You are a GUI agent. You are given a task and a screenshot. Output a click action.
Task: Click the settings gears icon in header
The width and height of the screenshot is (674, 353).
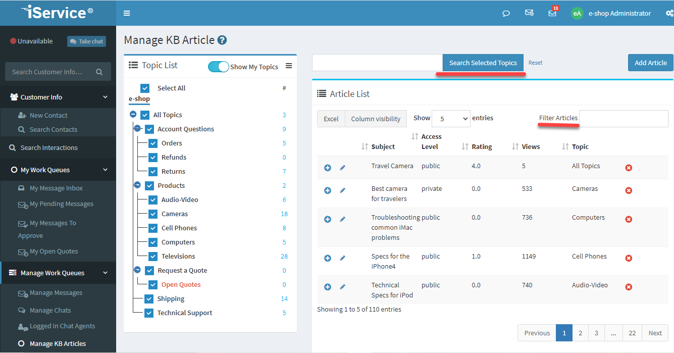669,13
